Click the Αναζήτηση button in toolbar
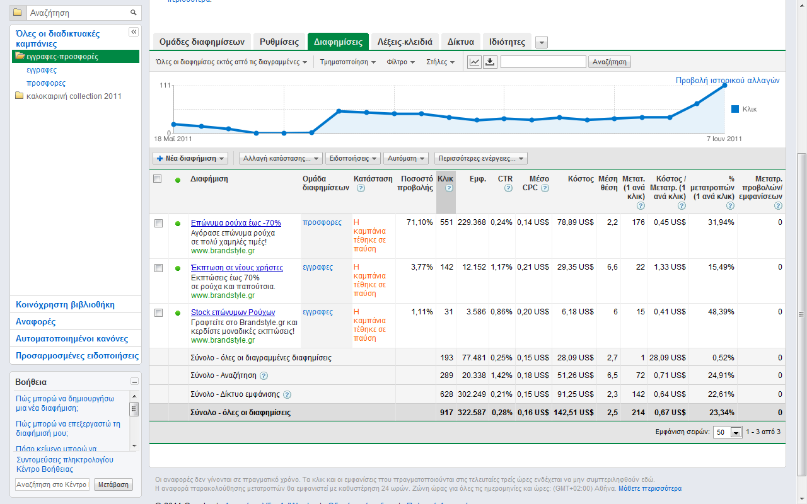This screenshot has width=807, height=504. pyautogui.click(x=610, y=62)
